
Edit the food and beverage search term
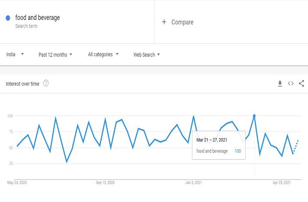[x=38, y=18]
